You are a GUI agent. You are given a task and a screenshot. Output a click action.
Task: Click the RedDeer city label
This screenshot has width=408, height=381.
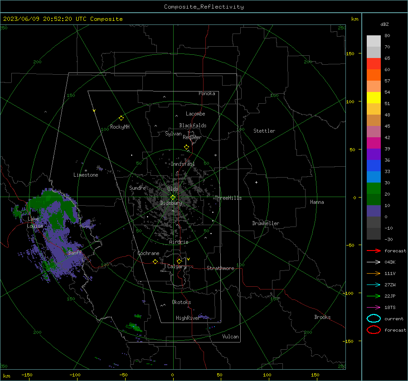tap(192, 137)
